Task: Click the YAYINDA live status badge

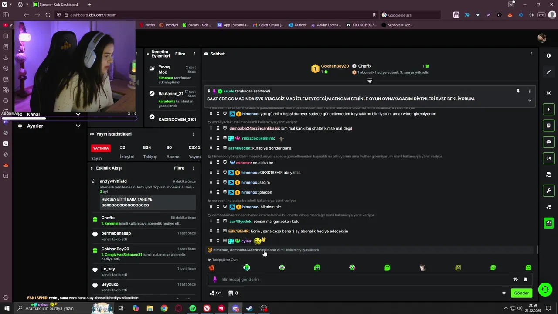Action: (x=101, y=148)
